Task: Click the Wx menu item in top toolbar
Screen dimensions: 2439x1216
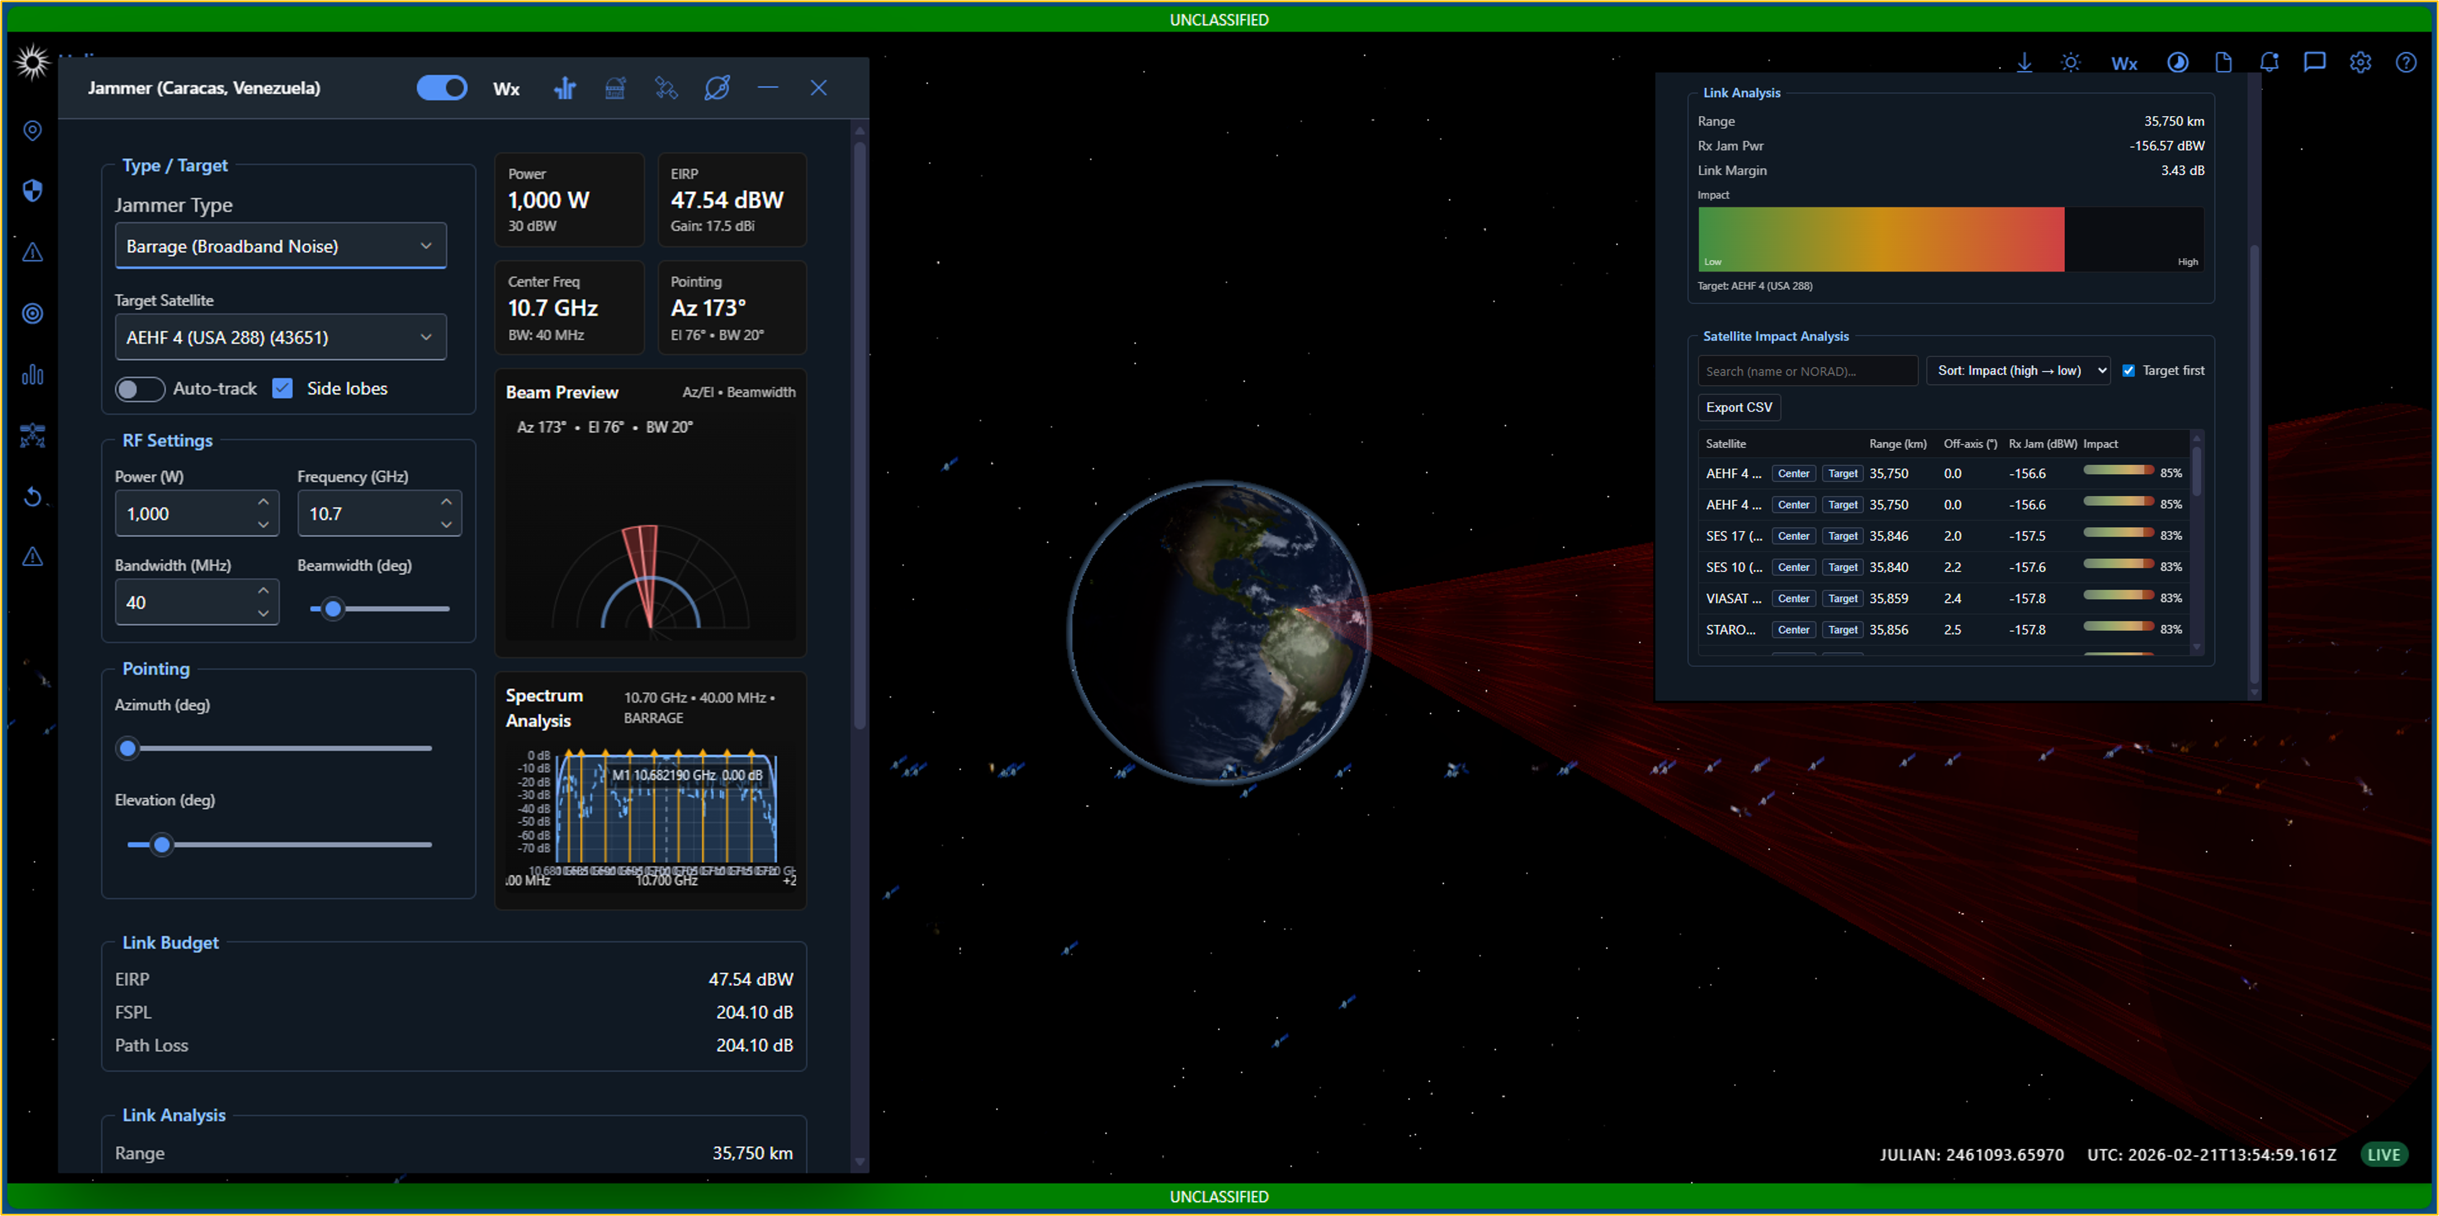Action: pos(2124,64)
